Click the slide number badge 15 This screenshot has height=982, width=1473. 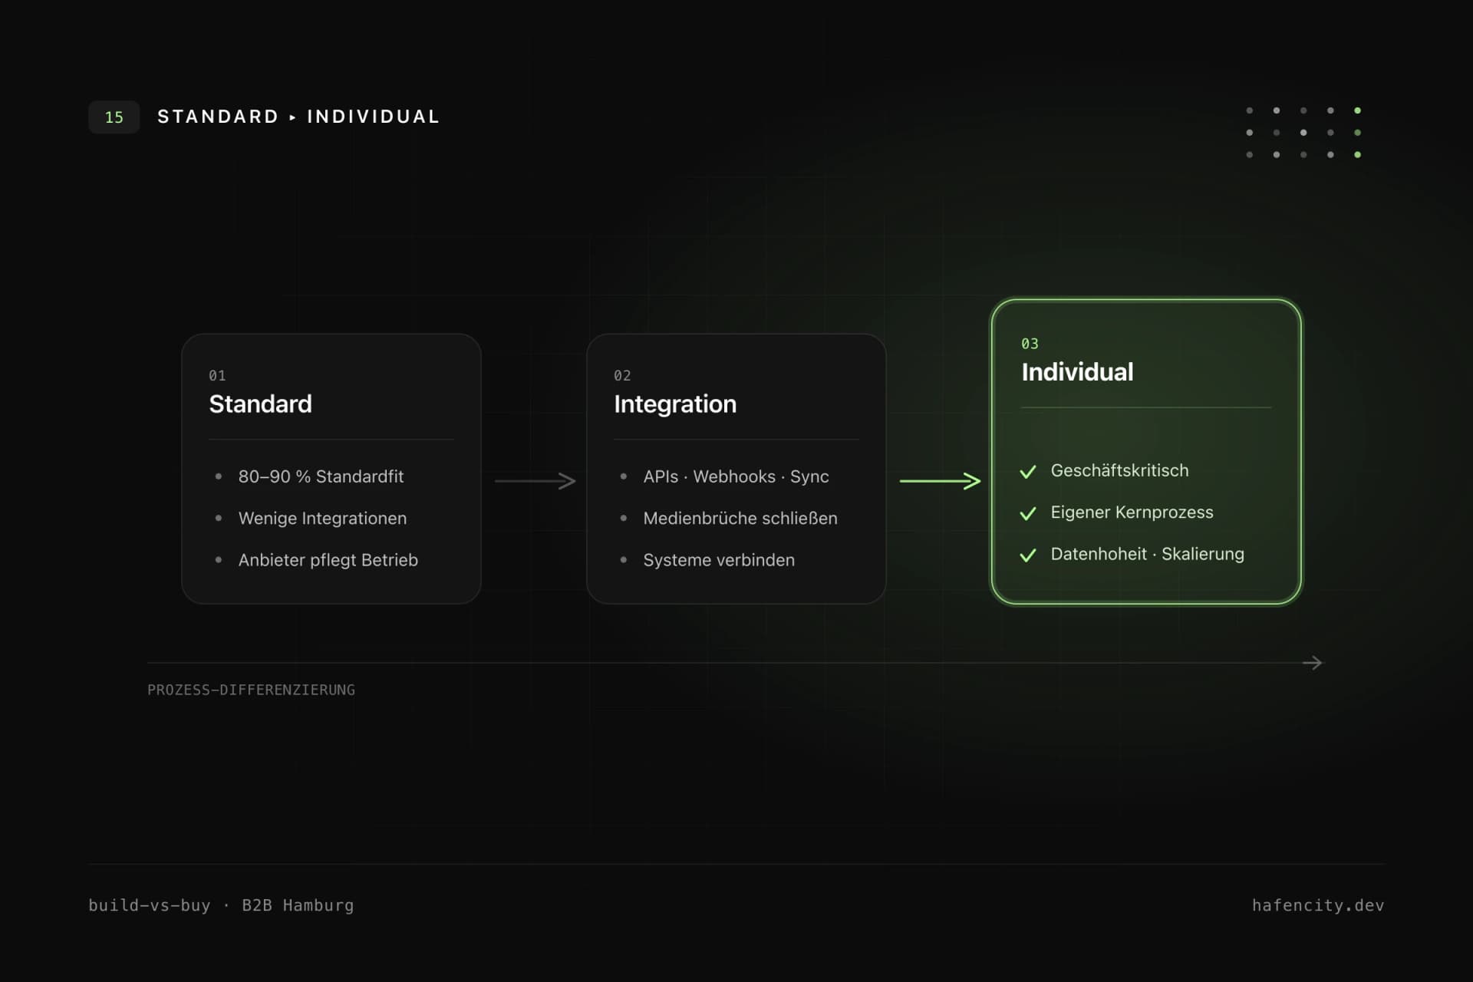[x=114, y=117]
